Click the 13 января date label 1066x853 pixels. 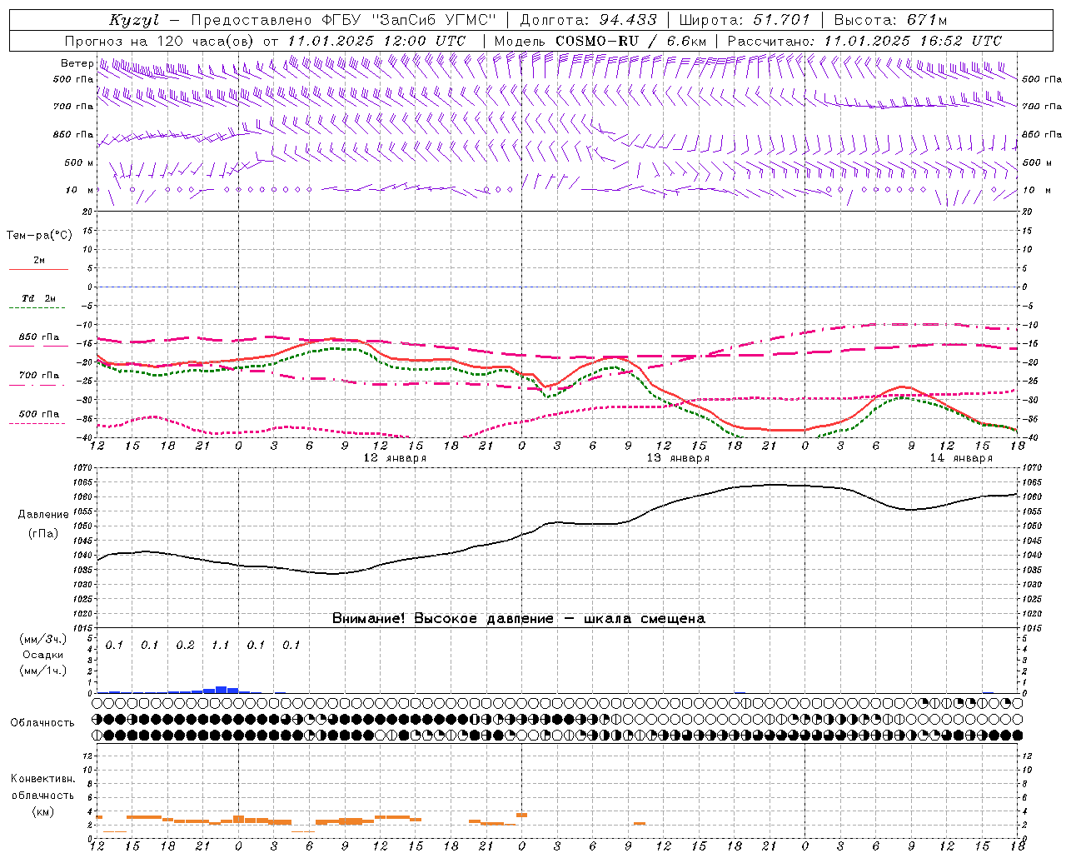678,458
